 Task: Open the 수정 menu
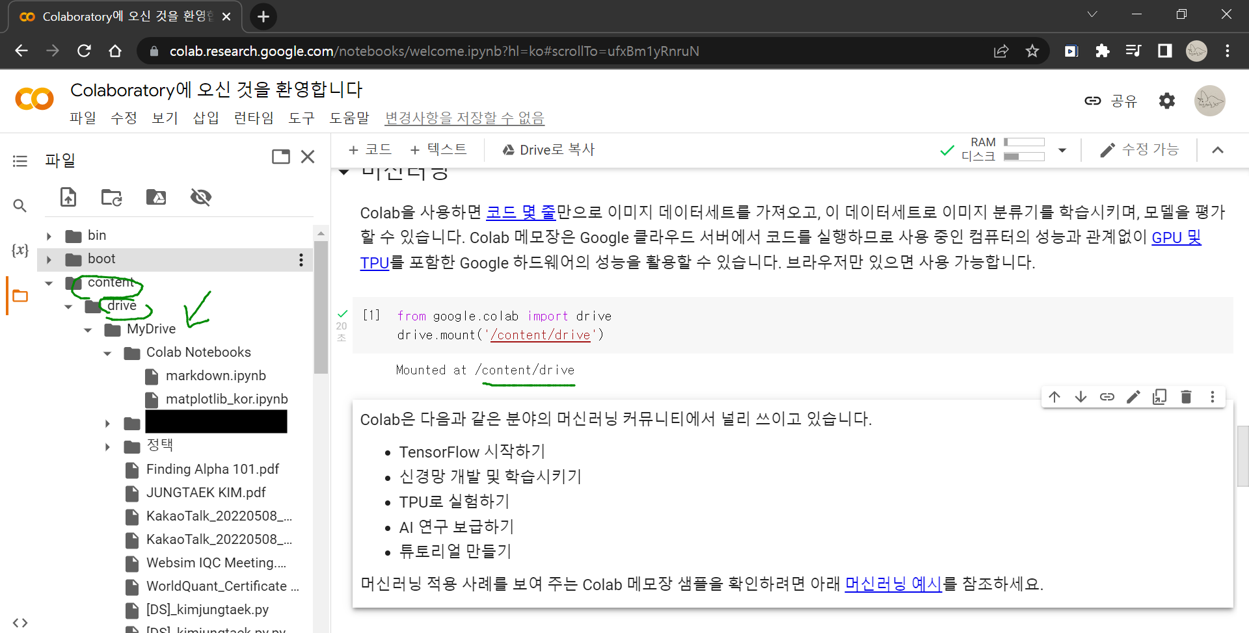[x=124, y=118]
